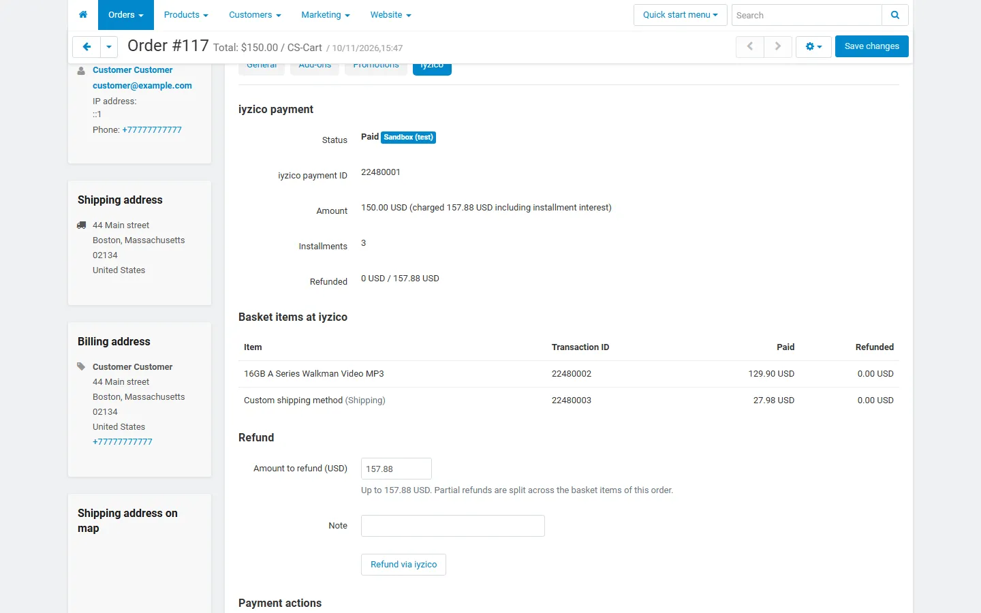Open the Products menu
Image resolution: width=981 pixels, height=613 pixels.
tap(186, 15)
